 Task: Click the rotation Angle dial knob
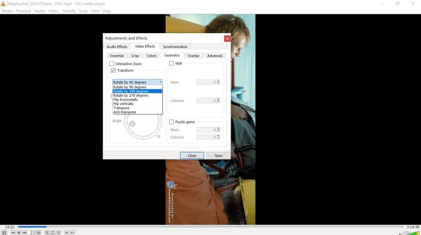coord(132,124)
